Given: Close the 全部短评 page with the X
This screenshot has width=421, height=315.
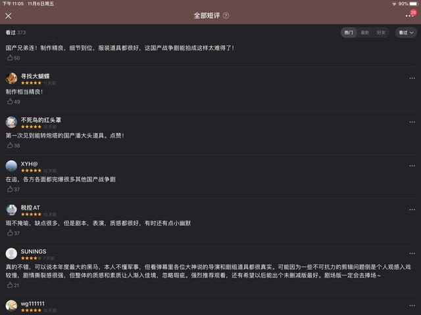Looking at the screenshot, I should pyautogui.click(x=9, y=16).
